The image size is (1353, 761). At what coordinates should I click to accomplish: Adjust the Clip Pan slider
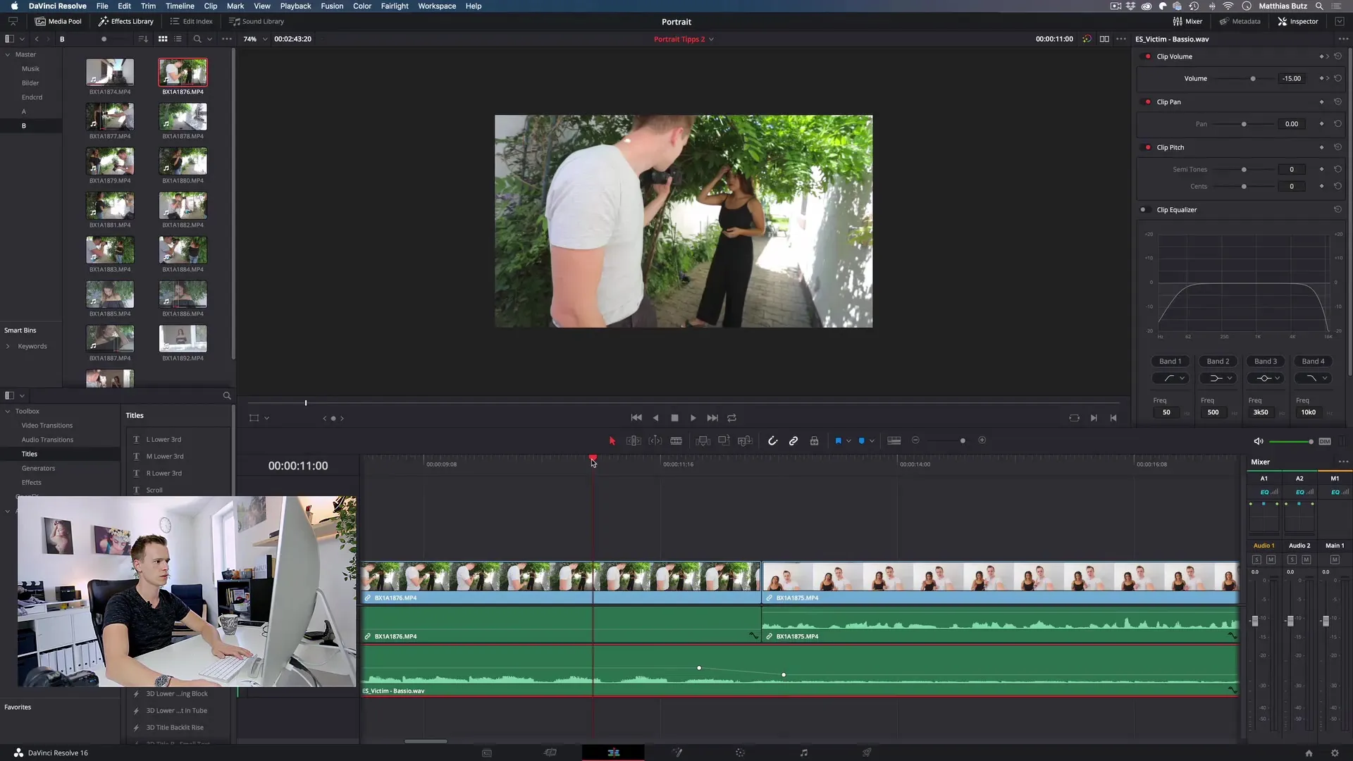point(1244,124)
